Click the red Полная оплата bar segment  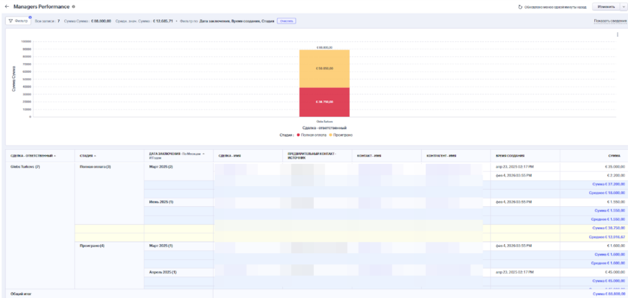point(324,102)
